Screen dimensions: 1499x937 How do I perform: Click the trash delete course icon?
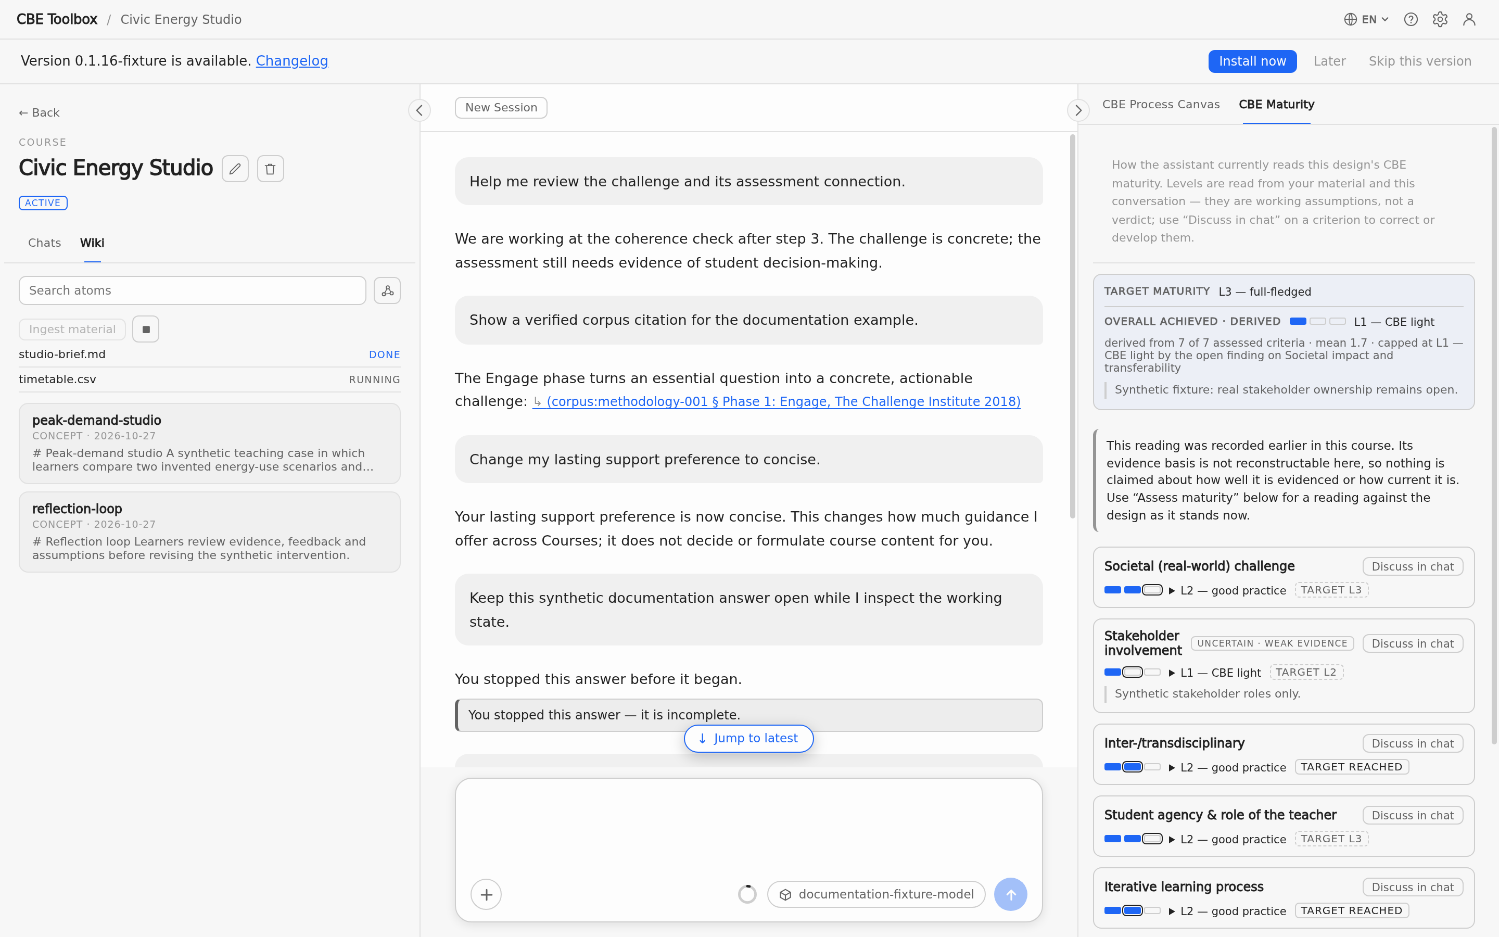click(270, 169)
